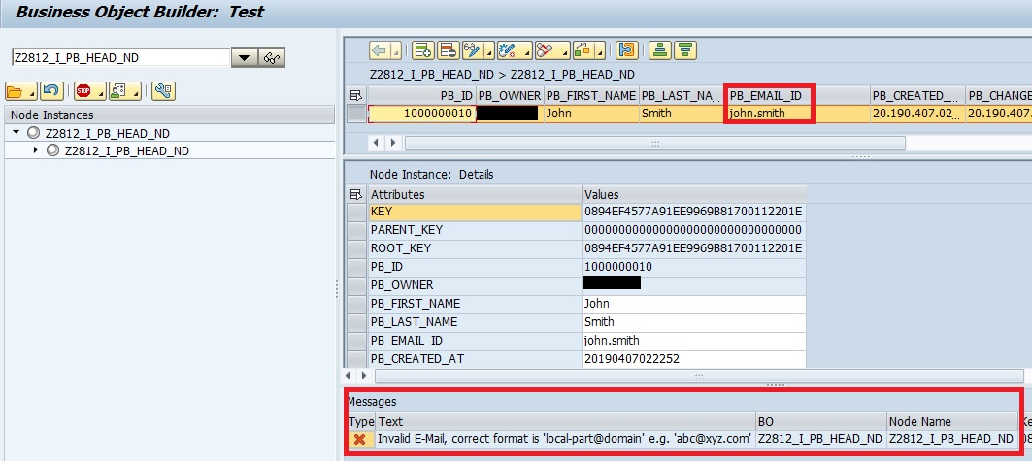This screenshot has width=1032, height=461.
Task: Click the select-all layout icon of the Details table
Action: pos(356,194)
